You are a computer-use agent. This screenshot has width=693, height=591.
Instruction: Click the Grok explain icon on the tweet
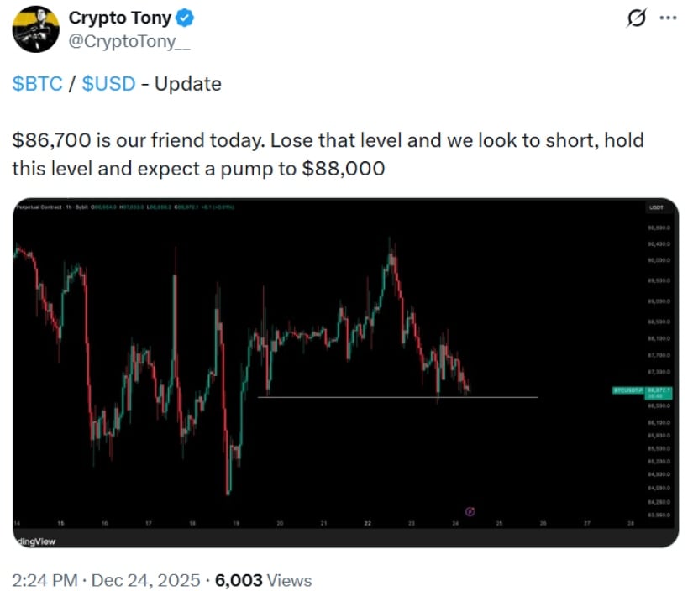pos(636,18)
